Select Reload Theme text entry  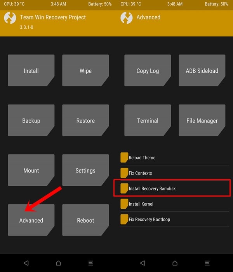142,158
